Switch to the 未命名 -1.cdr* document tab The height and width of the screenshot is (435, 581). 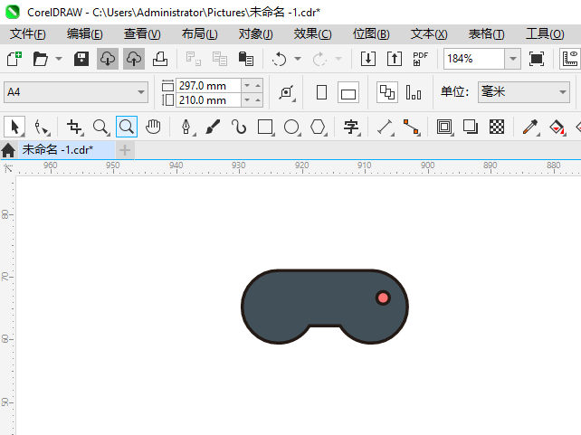point(67,150)
